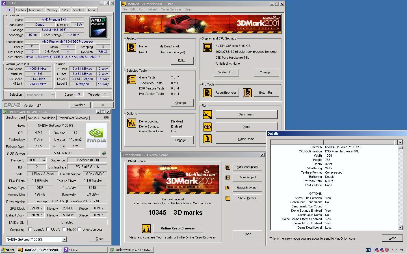Click the scroll up arrow in Details list

pyautogui.click(x=400, y=142)
